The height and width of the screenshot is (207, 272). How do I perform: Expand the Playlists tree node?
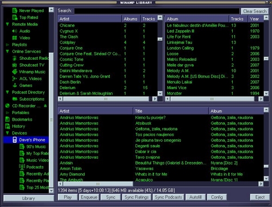[x=8, y=45]
